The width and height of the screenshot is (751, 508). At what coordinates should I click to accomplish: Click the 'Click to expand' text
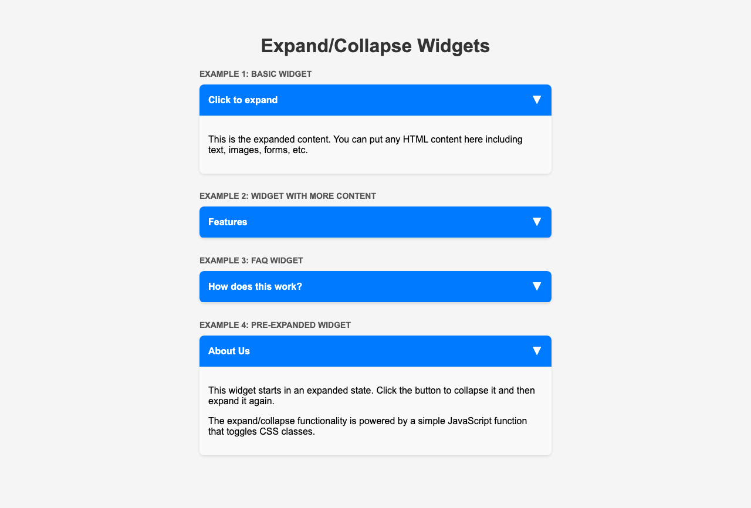click(x=243, y=100)
